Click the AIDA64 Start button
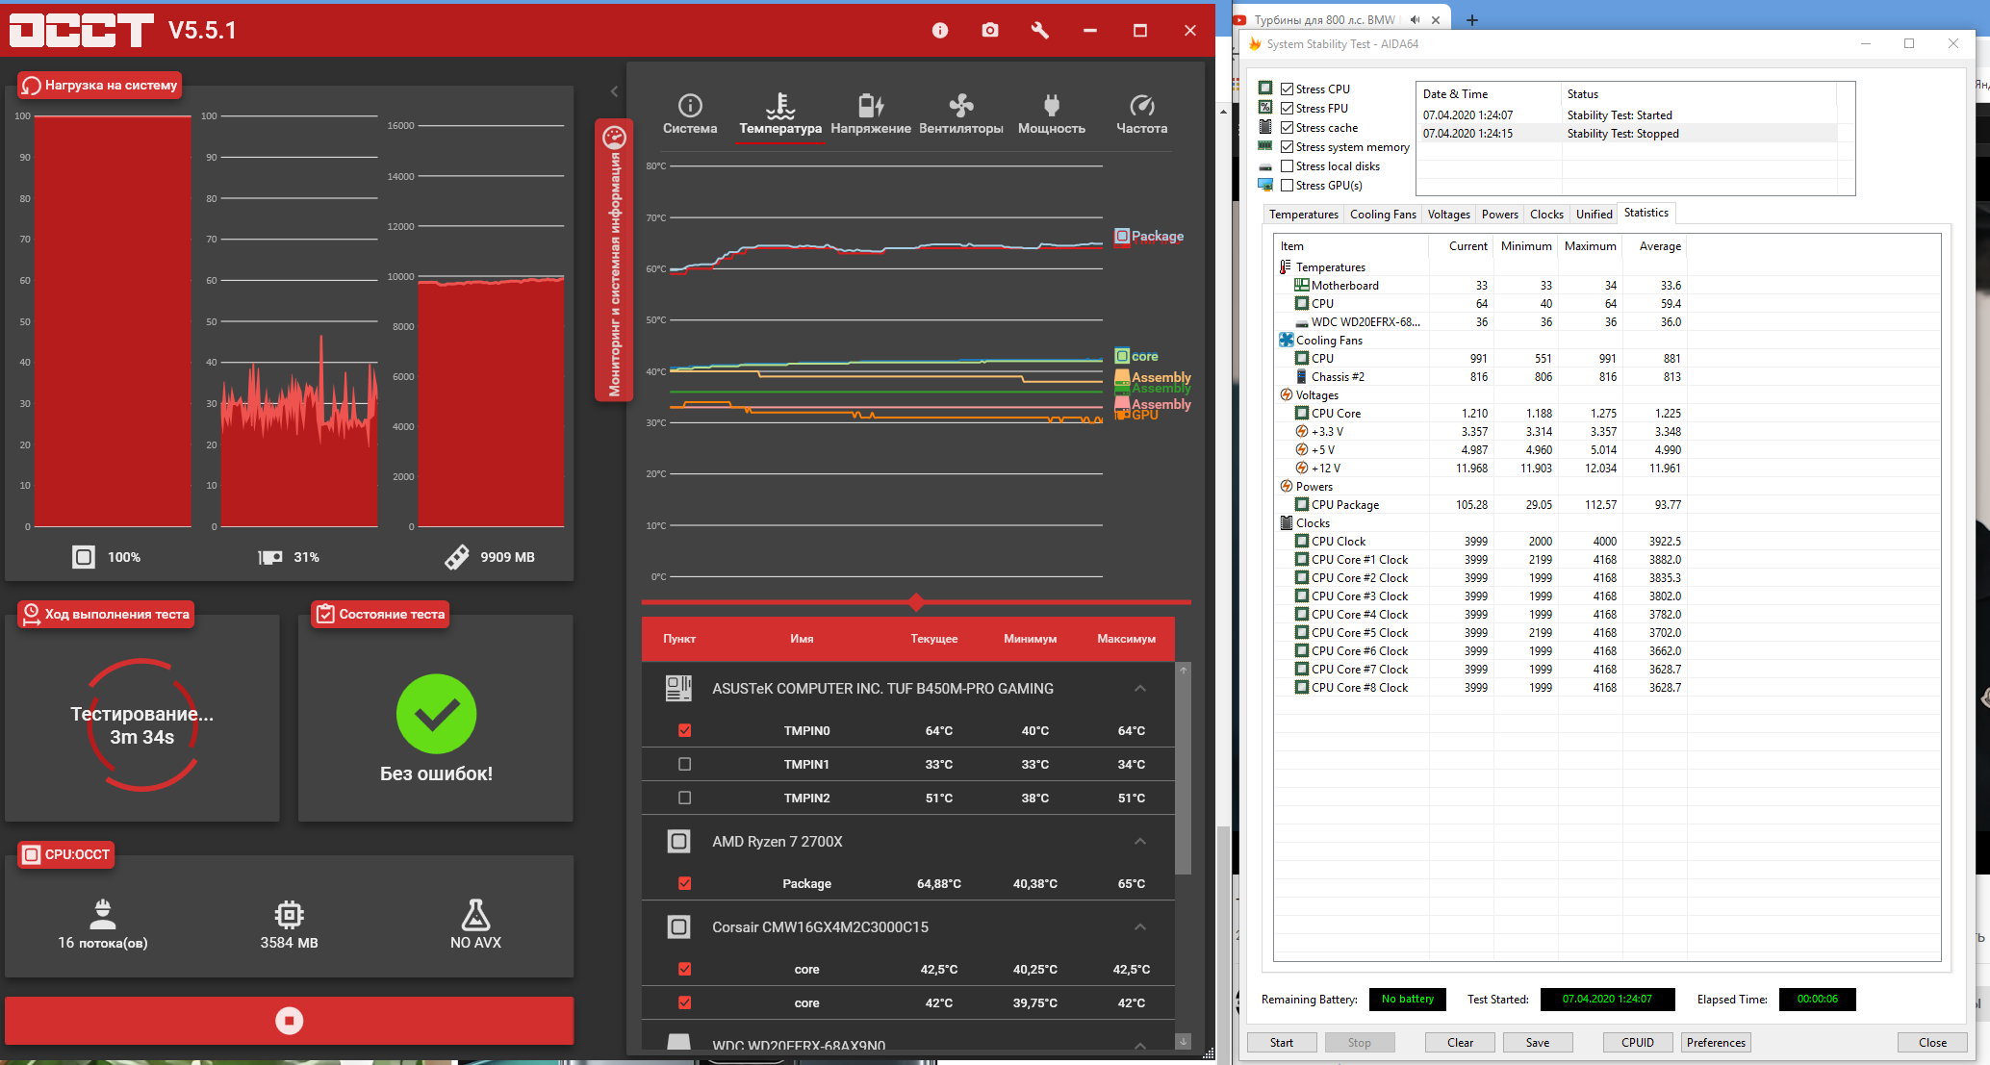The image size is (1990, 1065). 1281,1042
